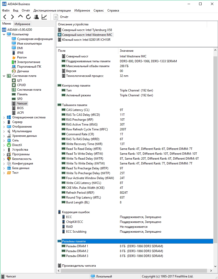Collapse the Компьютер tree node
Screen dimensions: 218x279
pos(4,34)
